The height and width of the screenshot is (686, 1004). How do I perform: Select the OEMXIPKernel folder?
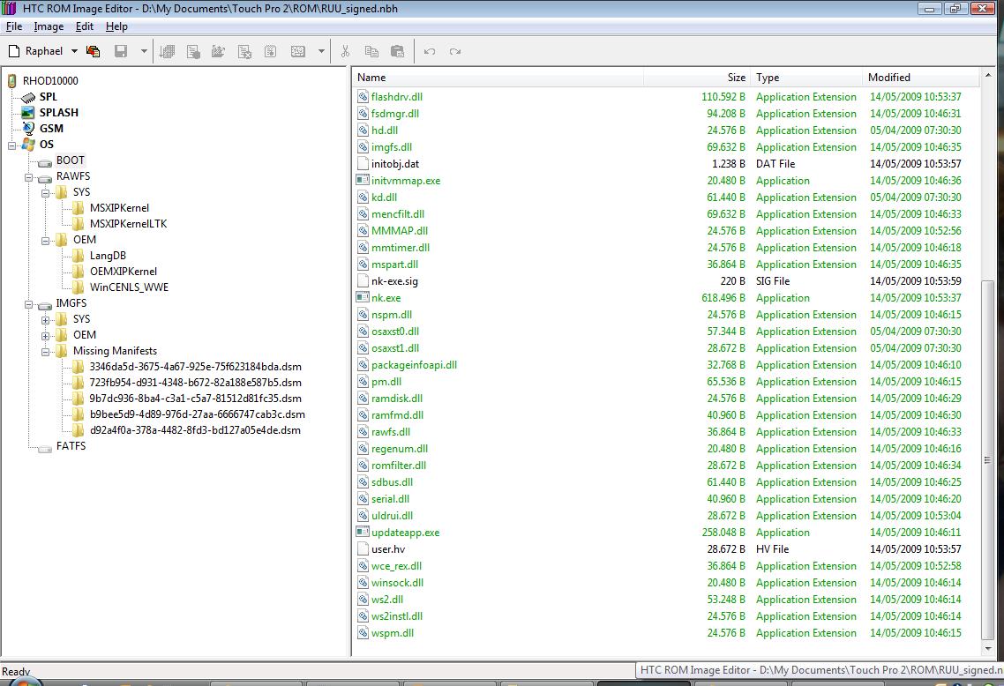pyautogui.click(x=123, y=272)
